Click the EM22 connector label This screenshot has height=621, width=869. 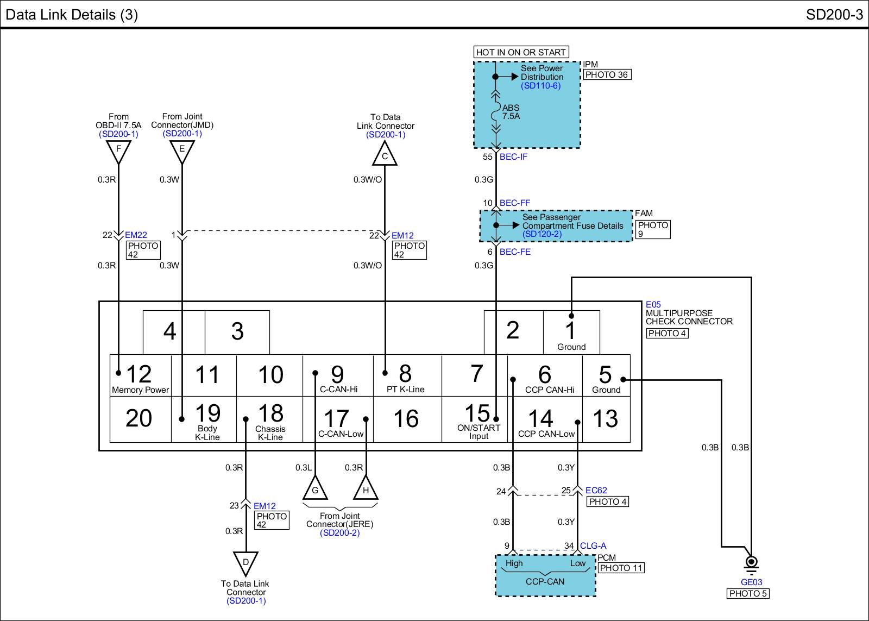click(x=136, y=235)
